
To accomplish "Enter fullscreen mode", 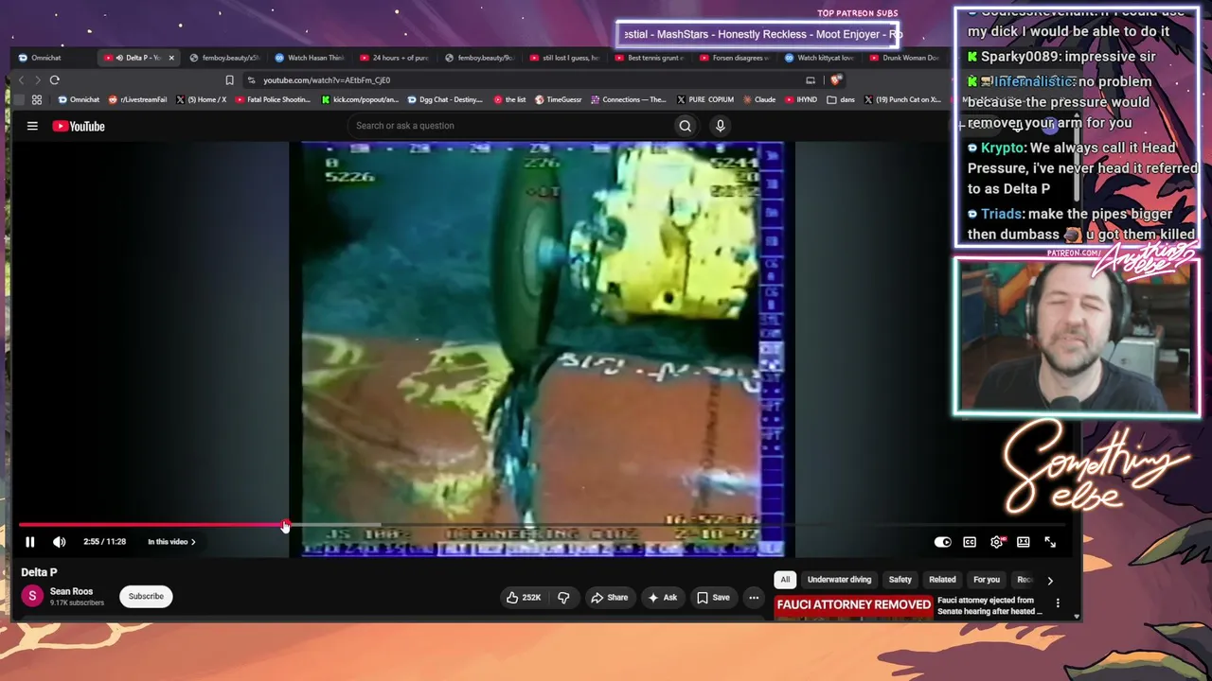I will (x=1050, y=542).
